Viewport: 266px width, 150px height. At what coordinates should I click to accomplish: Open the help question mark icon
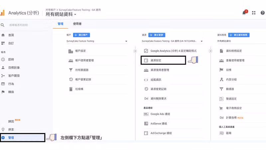[263, 13]
